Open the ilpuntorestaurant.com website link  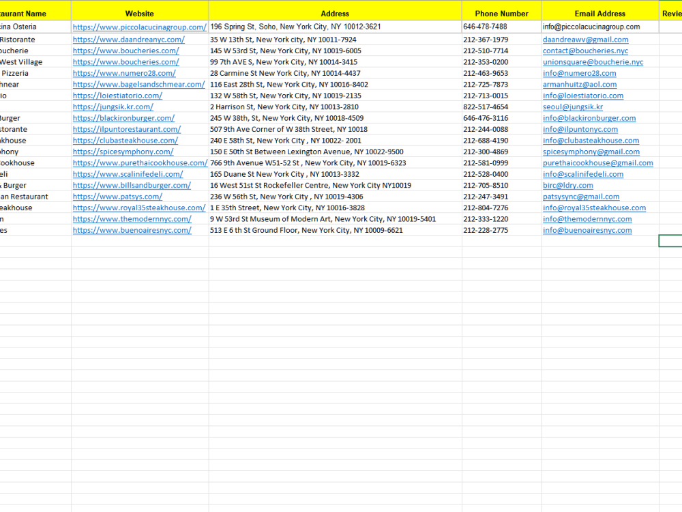pos(127,130)
